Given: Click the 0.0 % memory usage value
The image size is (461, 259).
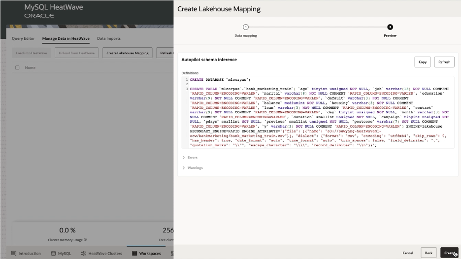Looking at the screenshot, I should [67, 230].
